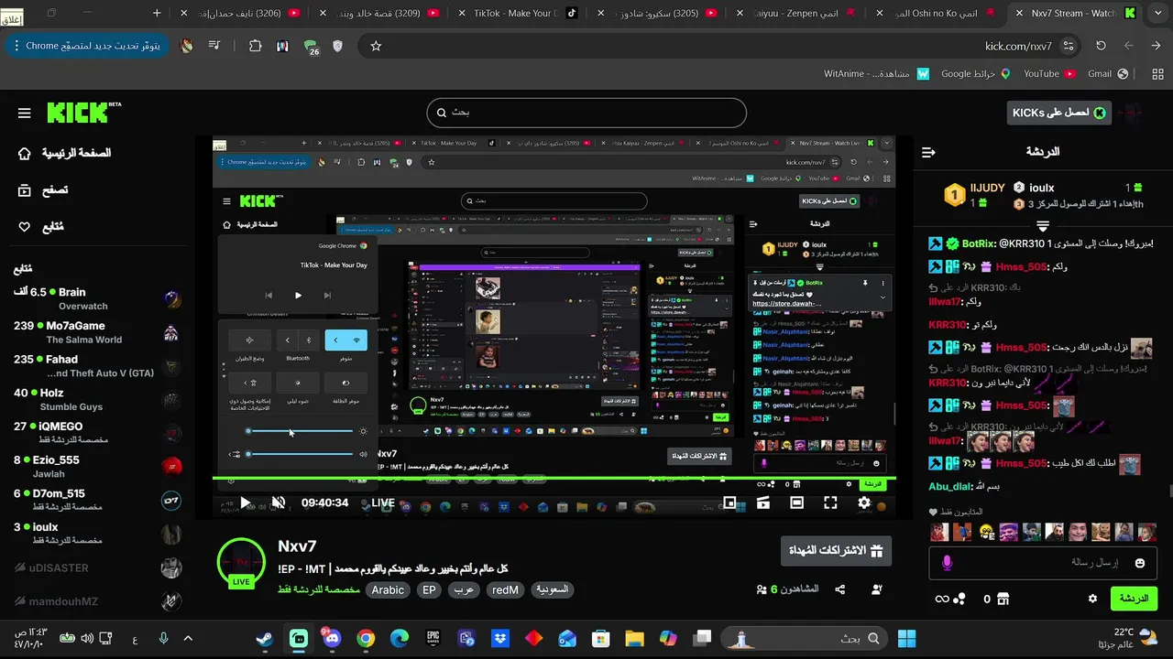Image resolution: width=1173 pixels, height=659 pixels.
Task: Open Epic Games Launcher from taskbar
Action: click(433, 638)
